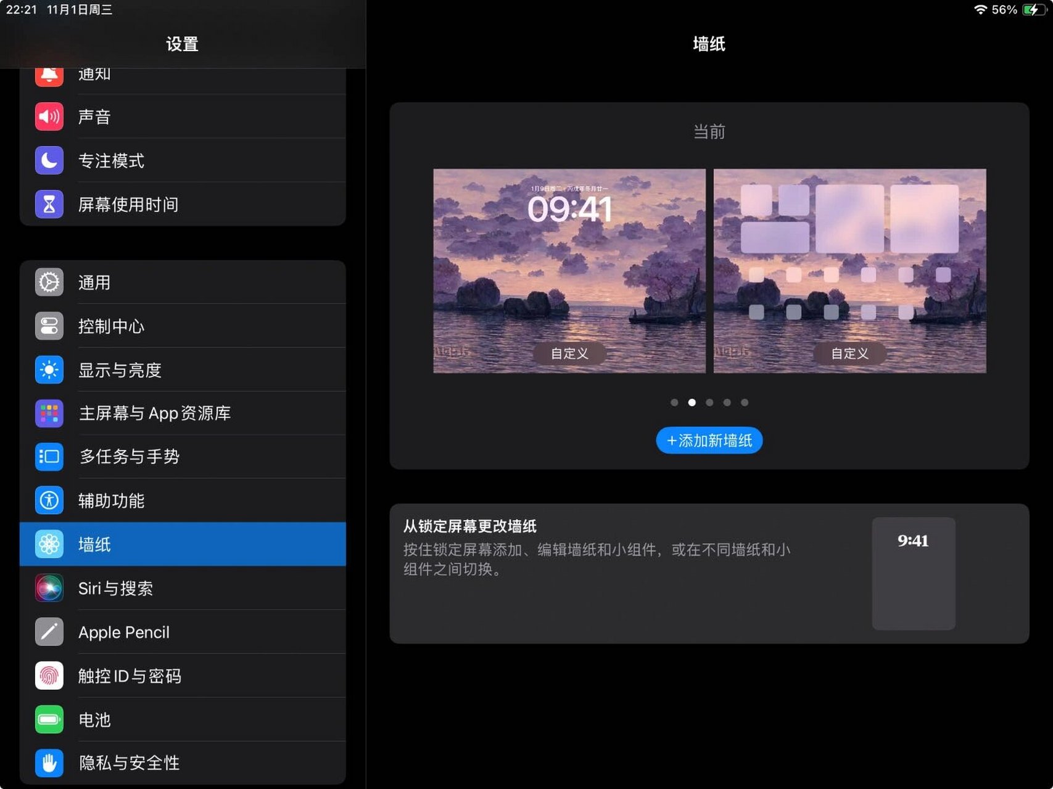Viewport: 1053px width, 789px height.
Task: Tap the Touch ID fingerprint icon
Action: 49,676
